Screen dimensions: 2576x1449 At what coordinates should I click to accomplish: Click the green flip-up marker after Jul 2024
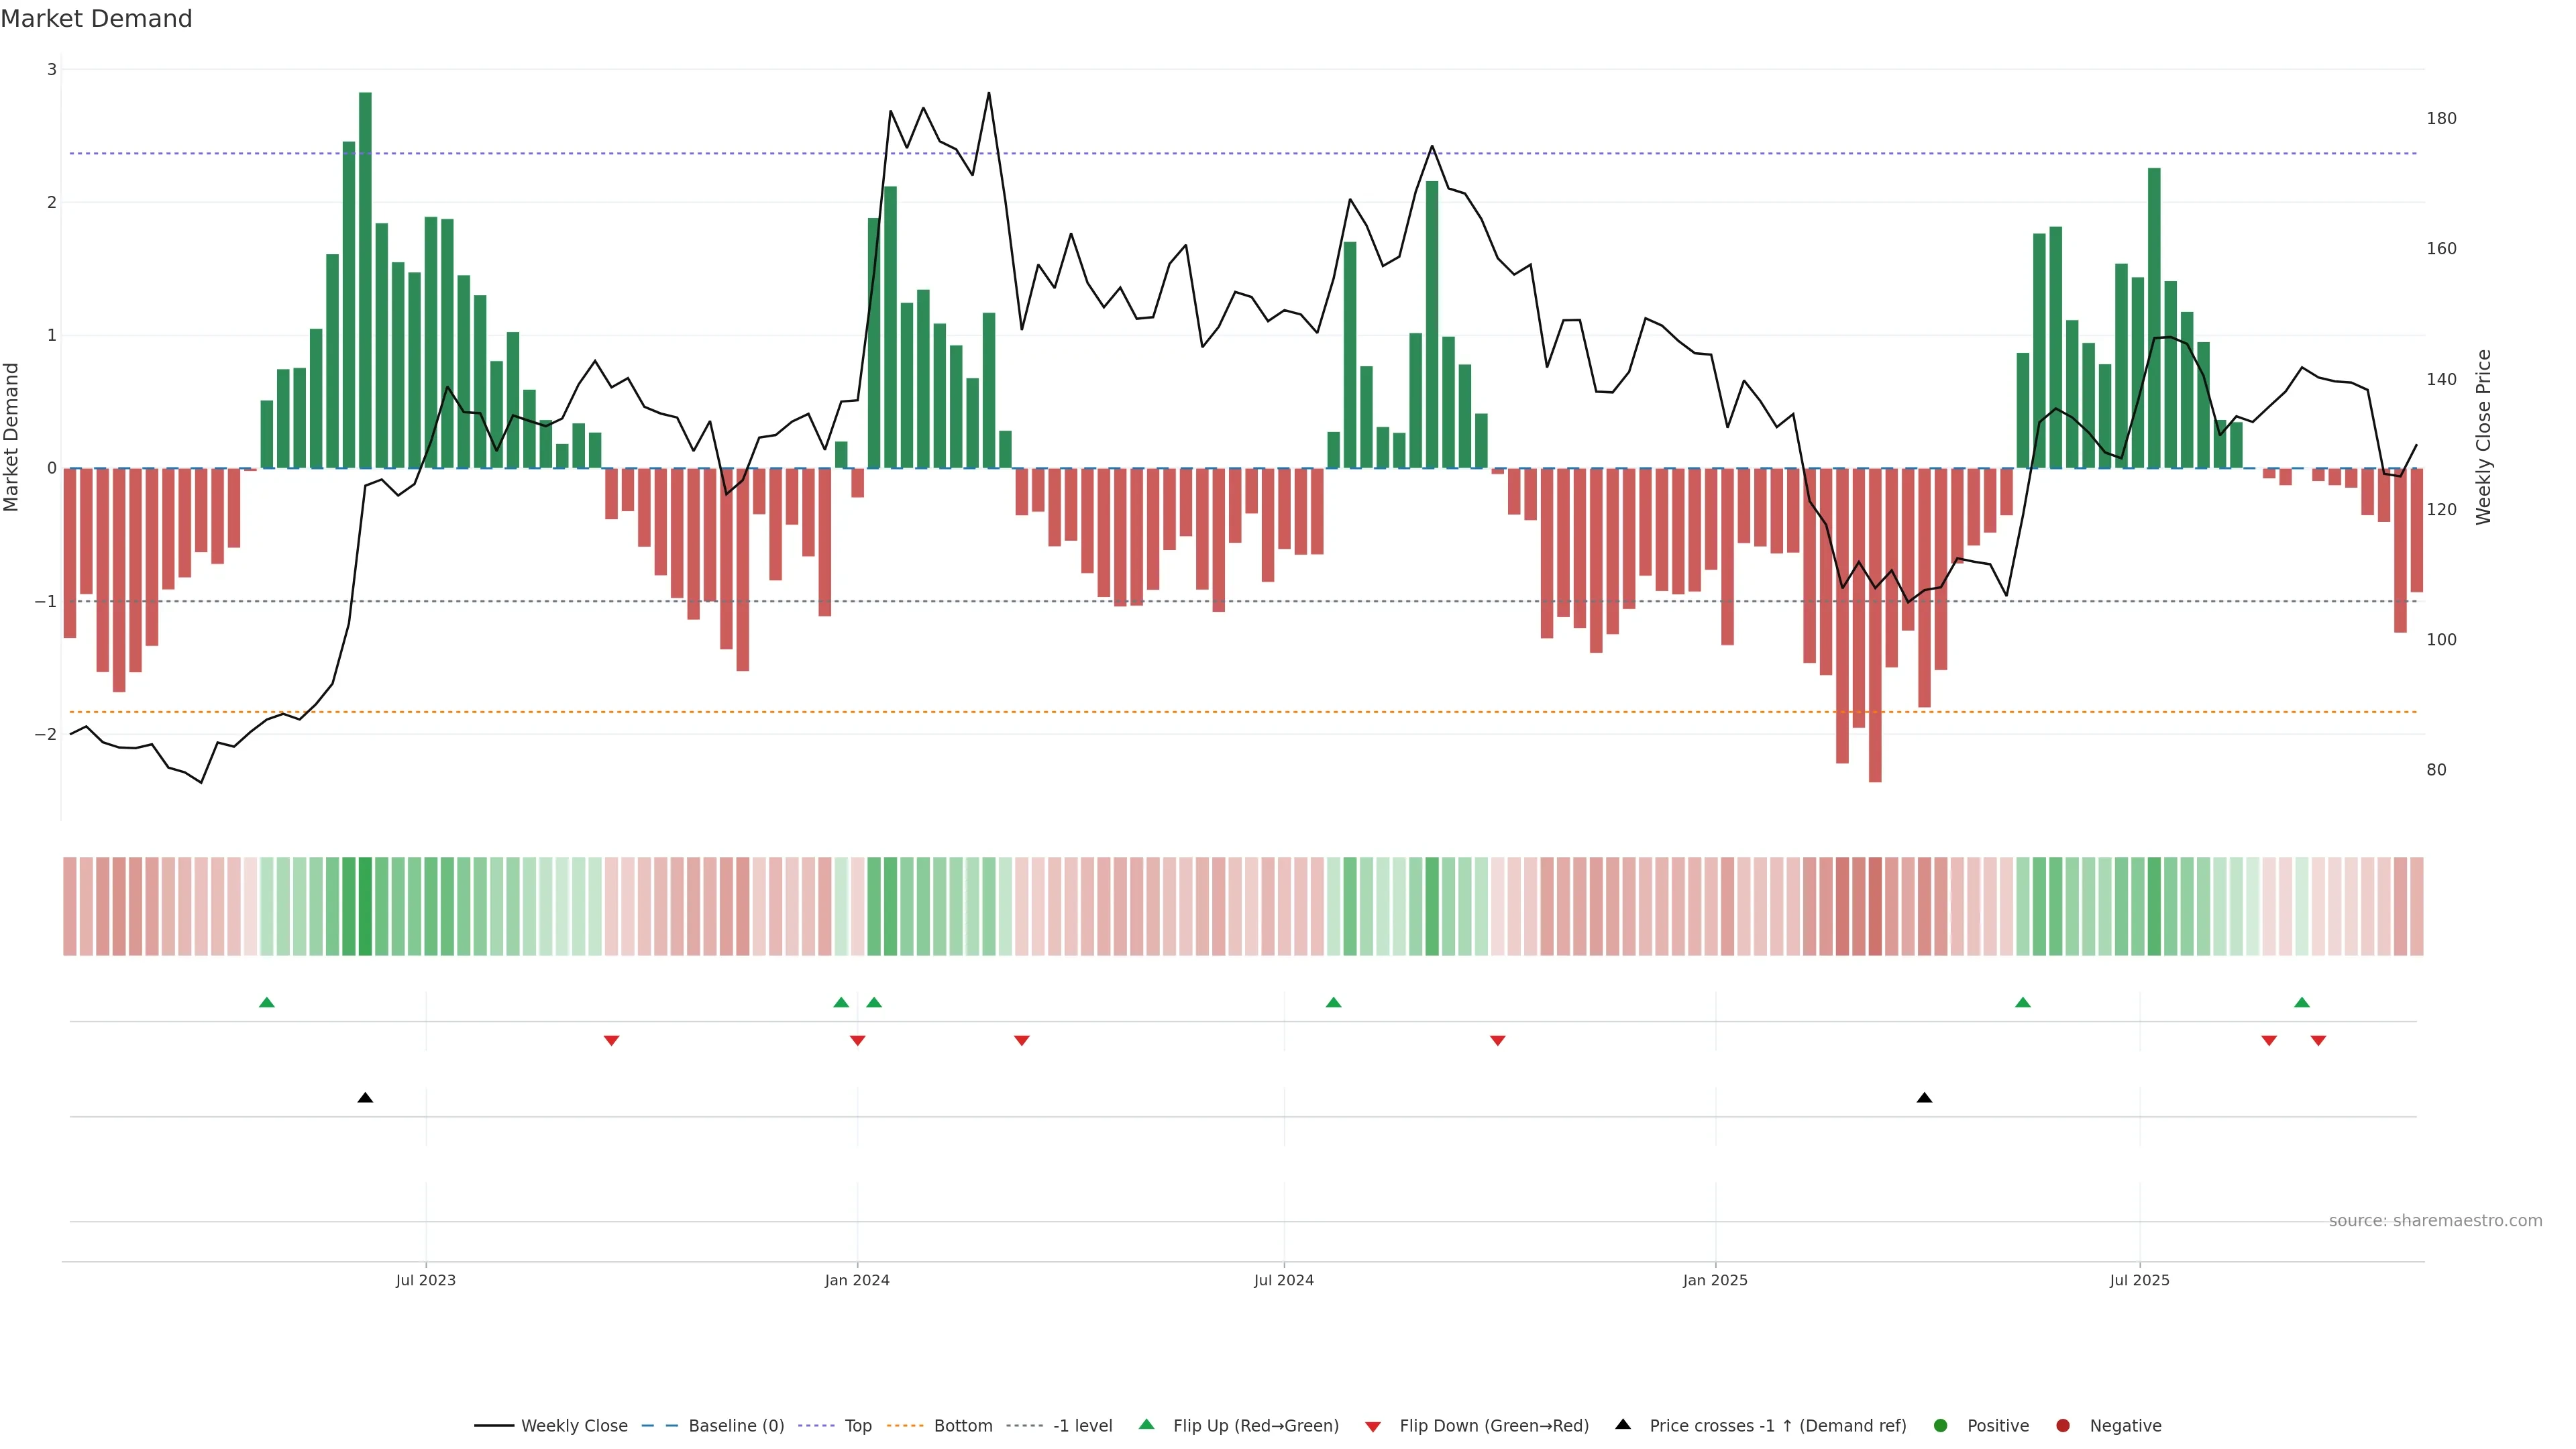pyautogui.click(x=1333, y=1003)
